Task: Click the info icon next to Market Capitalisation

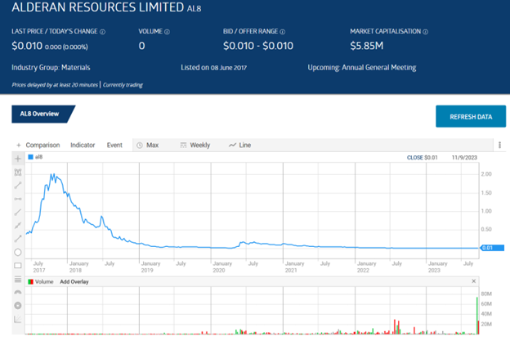Action: click(425, 32)
